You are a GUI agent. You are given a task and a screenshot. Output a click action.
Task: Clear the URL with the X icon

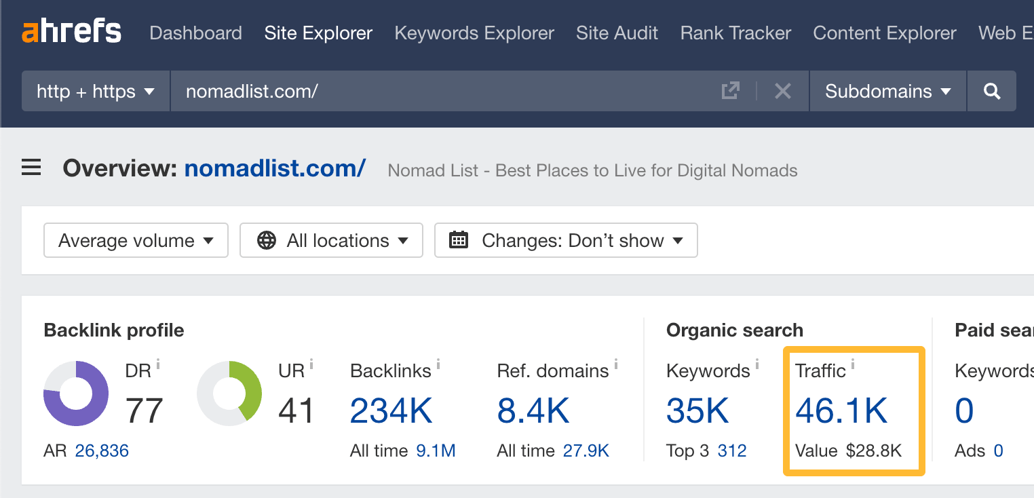tap(783, 91)
